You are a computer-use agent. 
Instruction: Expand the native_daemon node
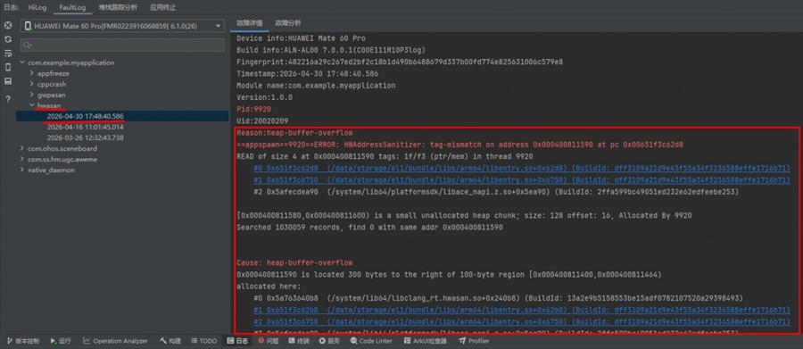[x=22, y=170]
